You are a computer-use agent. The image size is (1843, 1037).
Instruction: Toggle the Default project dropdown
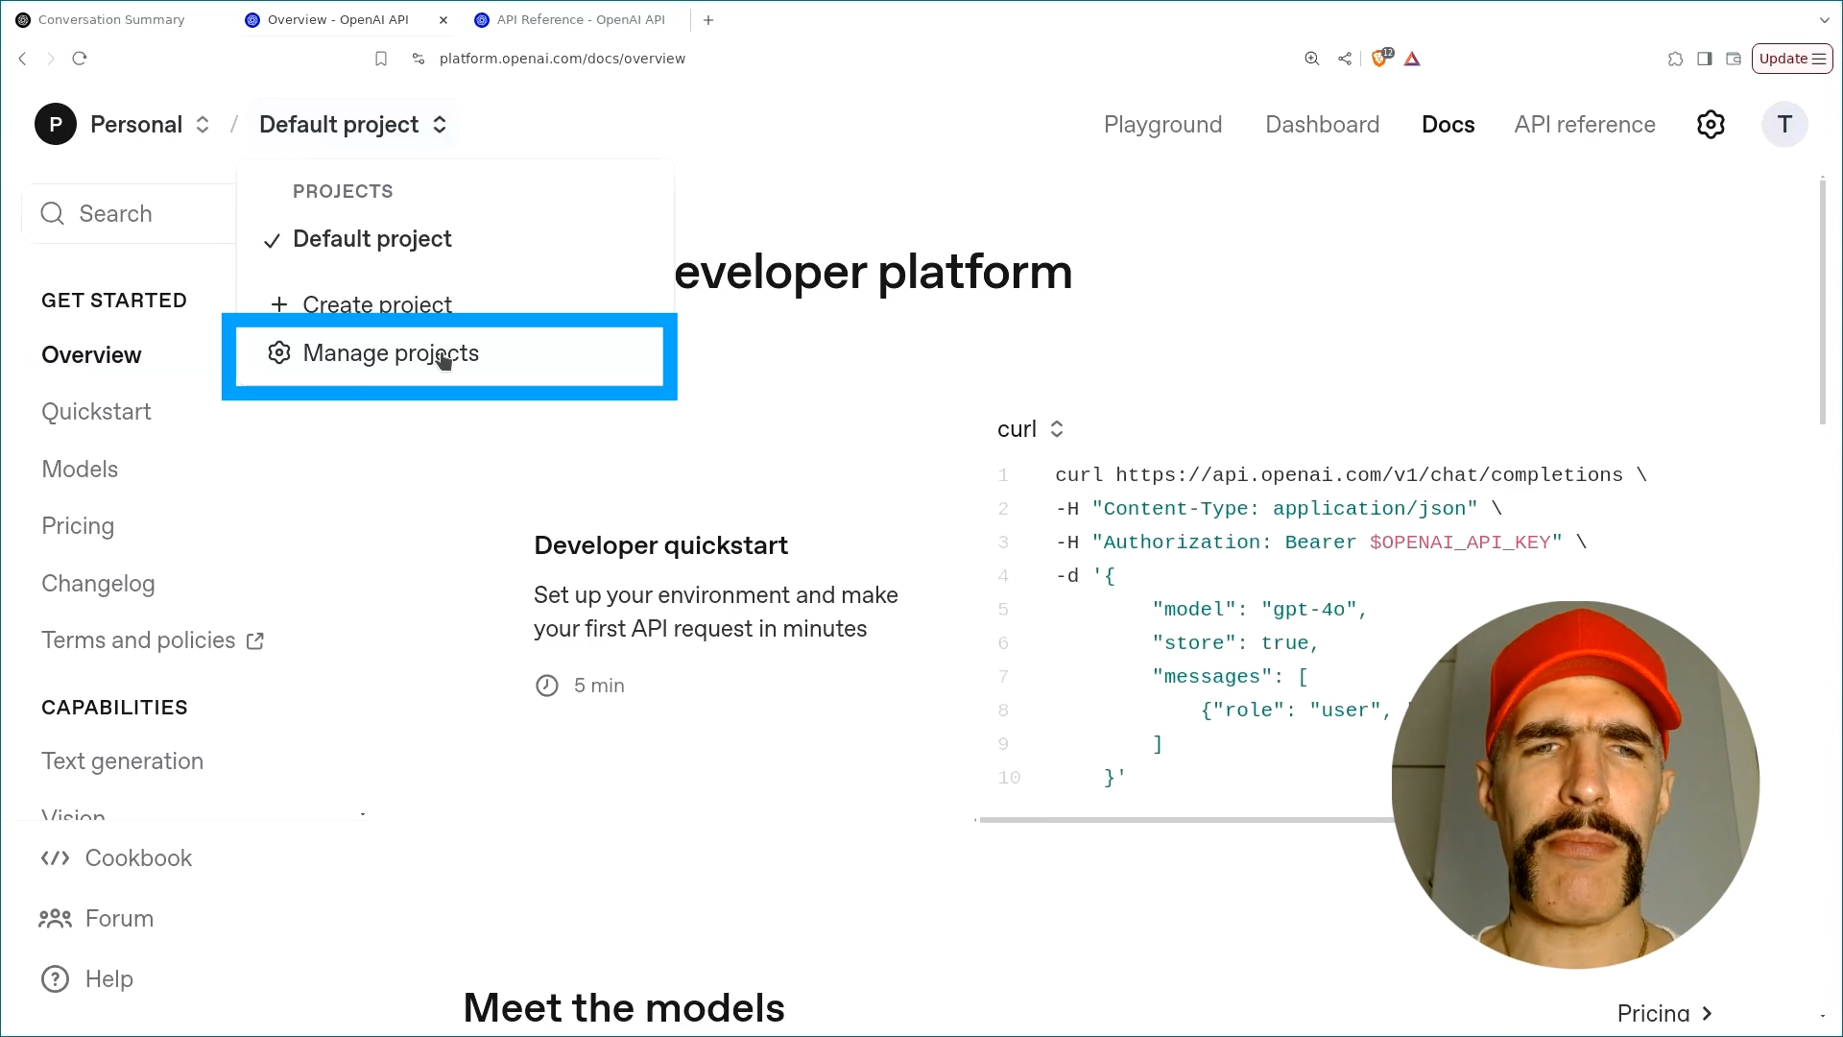pyautogui.click(x=353, y=125)
